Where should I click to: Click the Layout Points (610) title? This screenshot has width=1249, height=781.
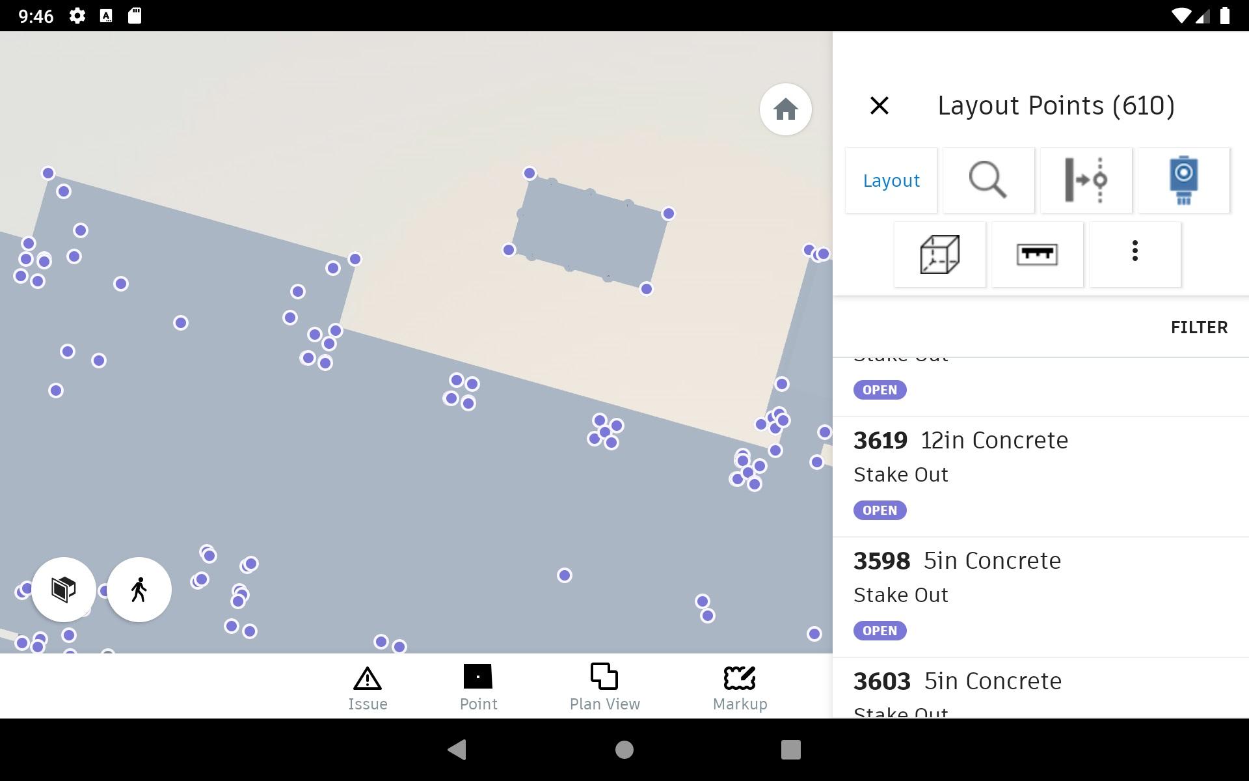point(1056,105)
